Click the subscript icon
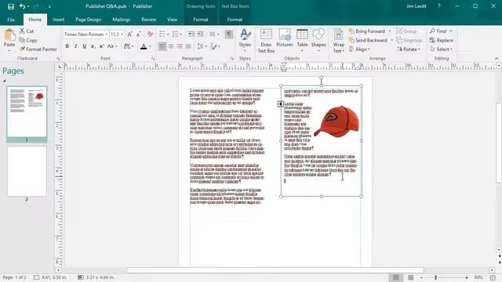 click(x=93, y=46)
